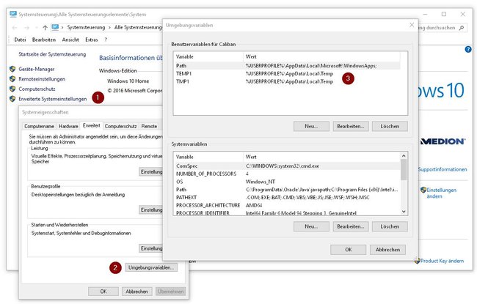Open Computerschutz link in sidebar
The image size is (477, 304).
tap(37, 89)
